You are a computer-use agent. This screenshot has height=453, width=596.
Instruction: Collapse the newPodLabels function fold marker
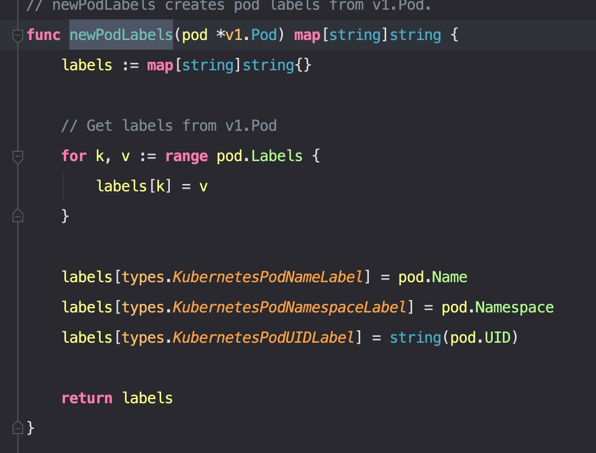[x=17, y=35]
